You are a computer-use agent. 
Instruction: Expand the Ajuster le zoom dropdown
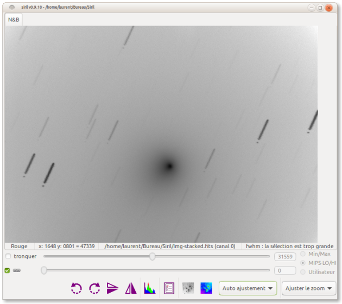(x=308, y=288)
